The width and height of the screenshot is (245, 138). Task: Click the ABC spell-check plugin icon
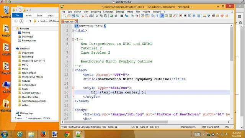pyautogui.click(x=213, y=16)
